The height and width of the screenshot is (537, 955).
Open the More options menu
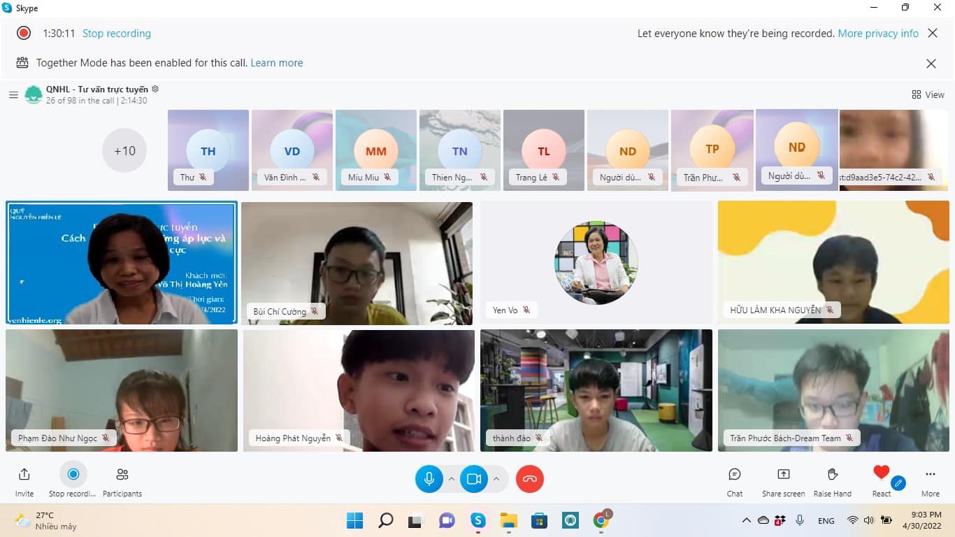click(930, 475)
